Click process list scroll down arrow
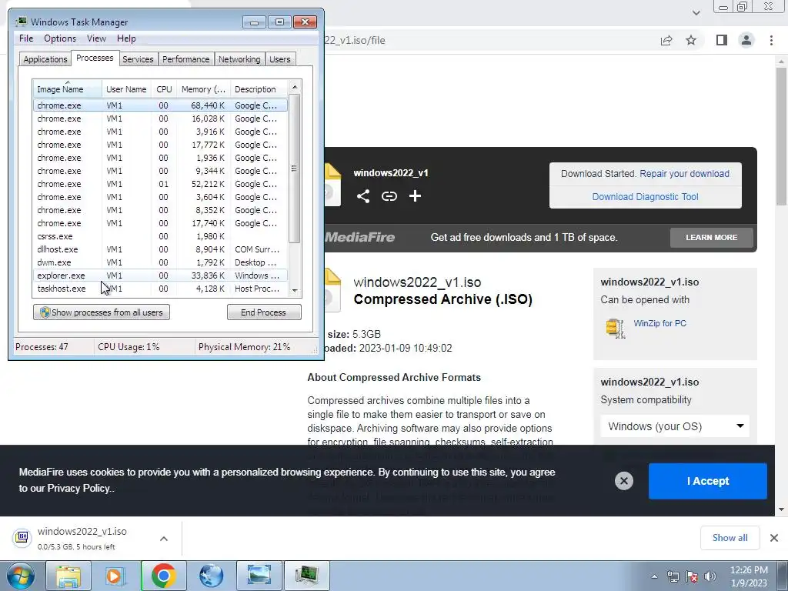The height and width of the screenshot is (591, 788). coord(295,290)
